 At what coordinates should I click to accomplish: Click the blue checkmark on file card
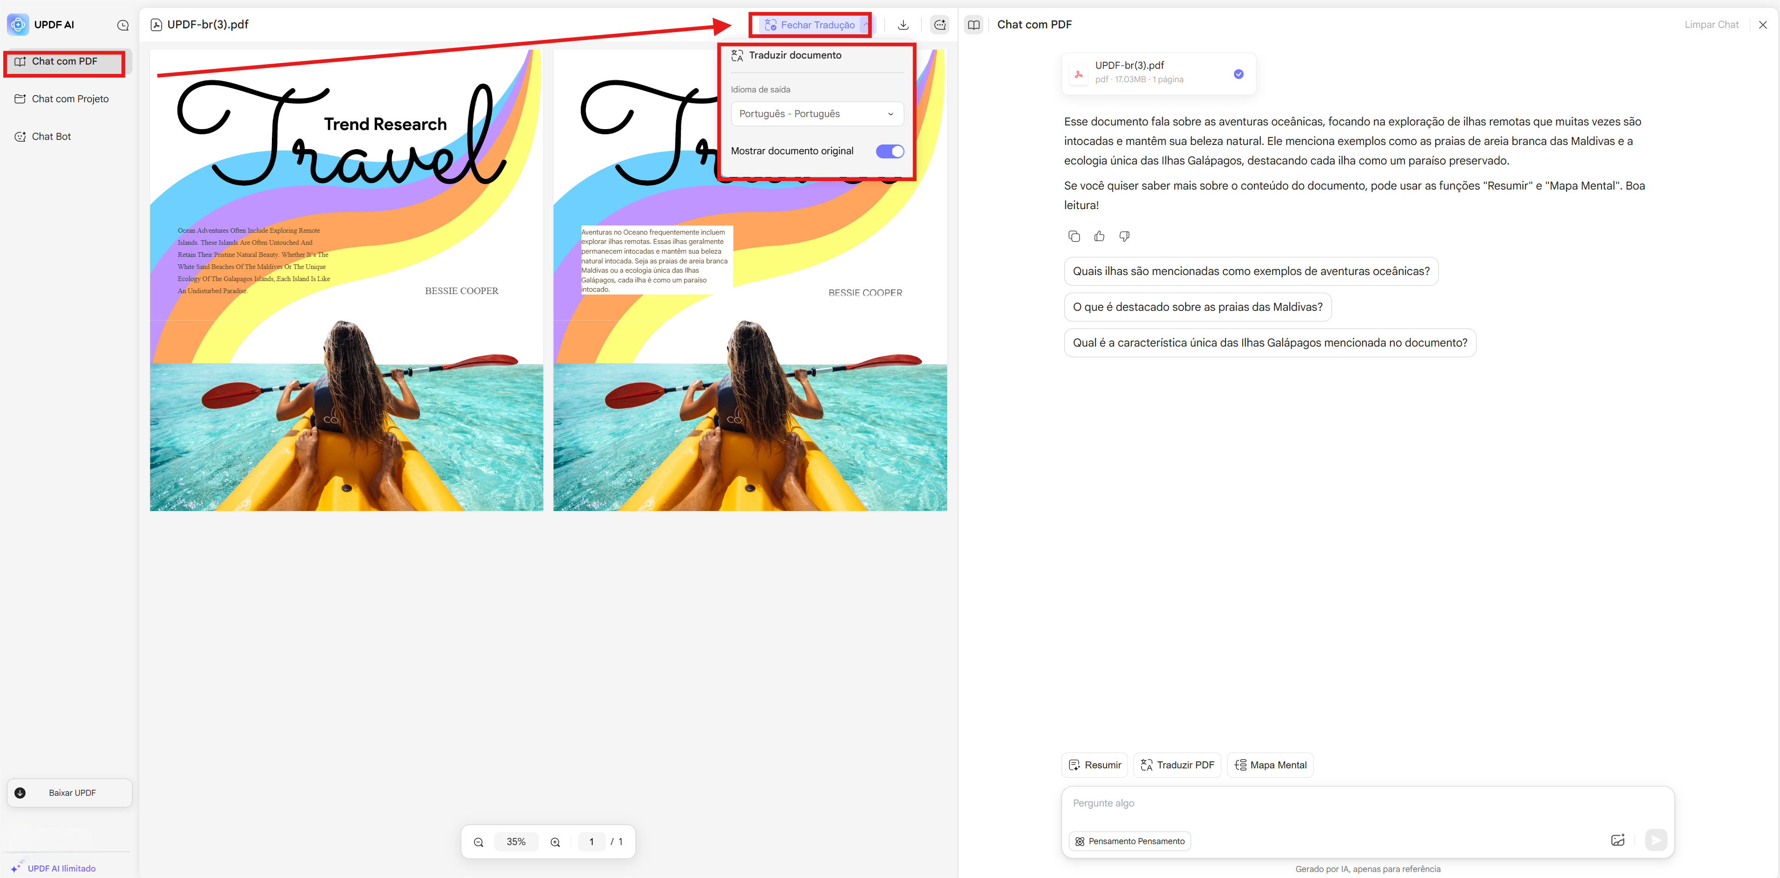(1239, 74)
